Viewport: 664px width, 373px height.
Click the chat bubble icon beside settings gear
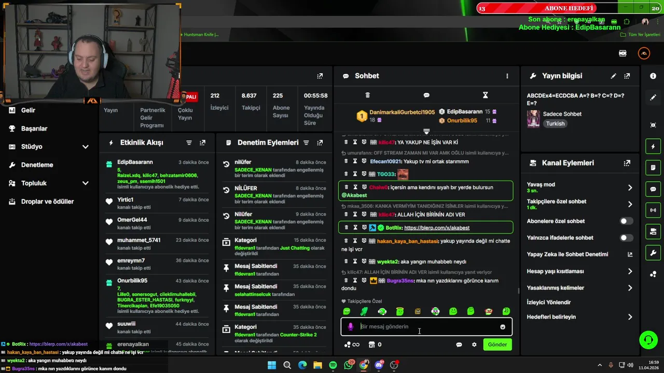[459, 345]
